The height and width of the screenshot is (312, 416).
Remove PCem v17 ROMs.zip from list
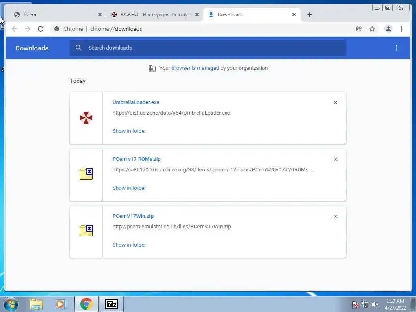335,159
